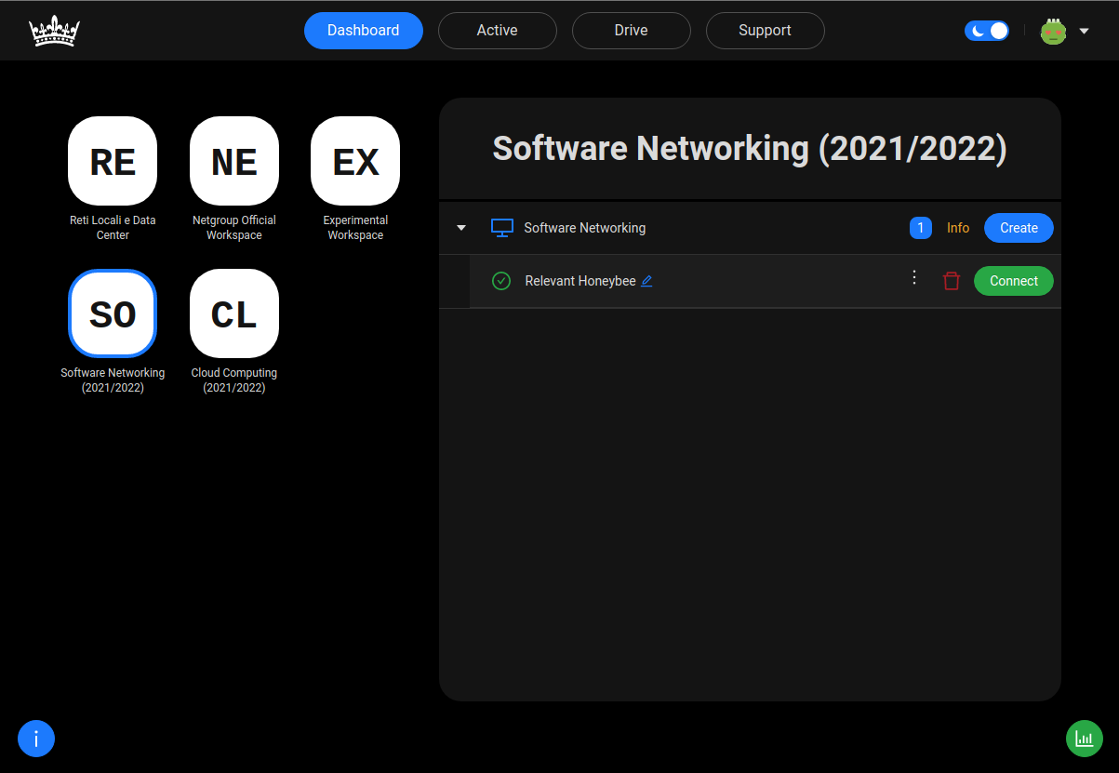Screen dimensions: 1119x773
Task: Click the green running status indicator on Relevant Honeybee
Action: 501,280
